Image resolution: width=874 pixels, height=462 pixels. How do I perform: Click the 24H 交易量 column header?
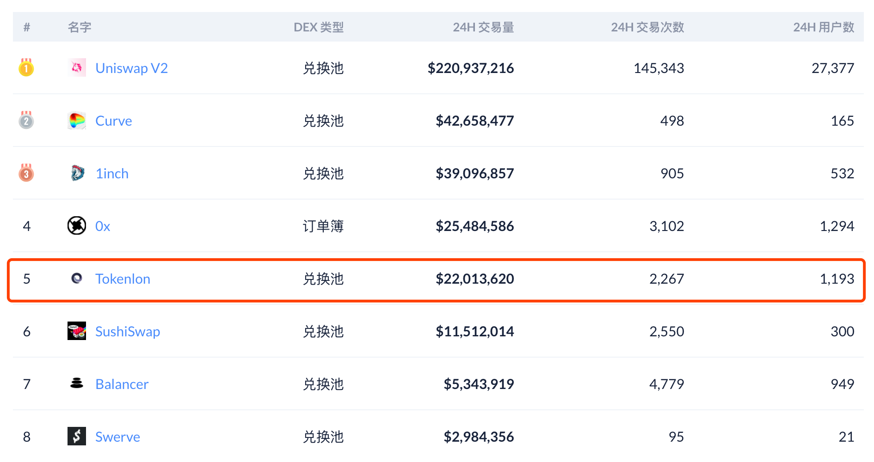[x=483, y=27]
